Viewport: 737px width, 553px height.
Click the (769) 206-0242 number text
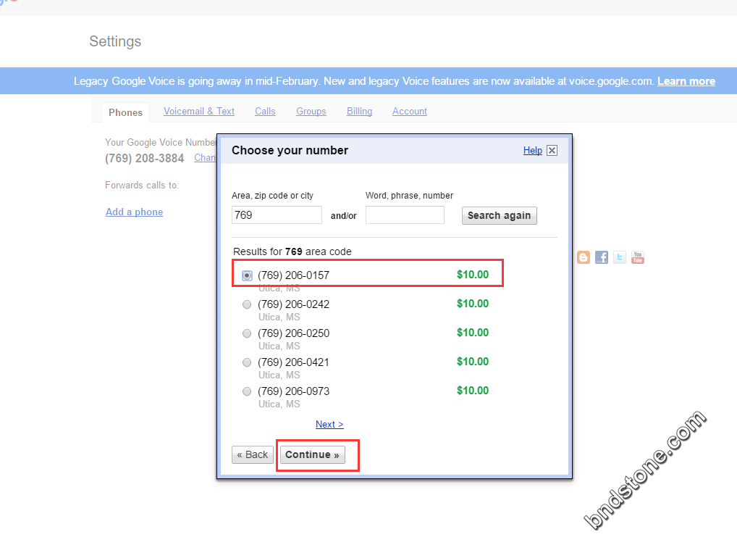(294, 304)
